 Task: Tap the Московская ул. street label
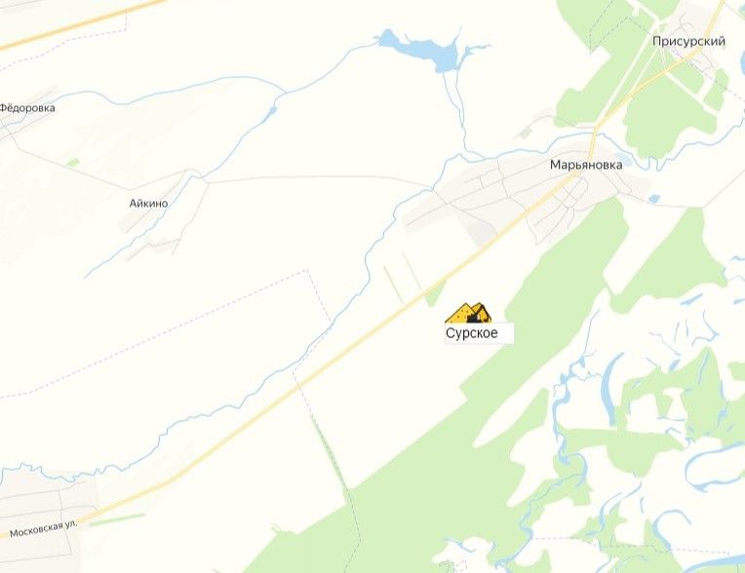point(43,529)
